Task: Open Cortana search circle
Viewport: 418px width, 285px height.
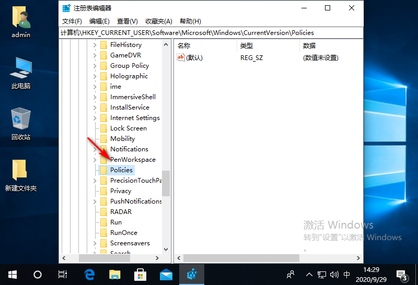Action: 38,275
